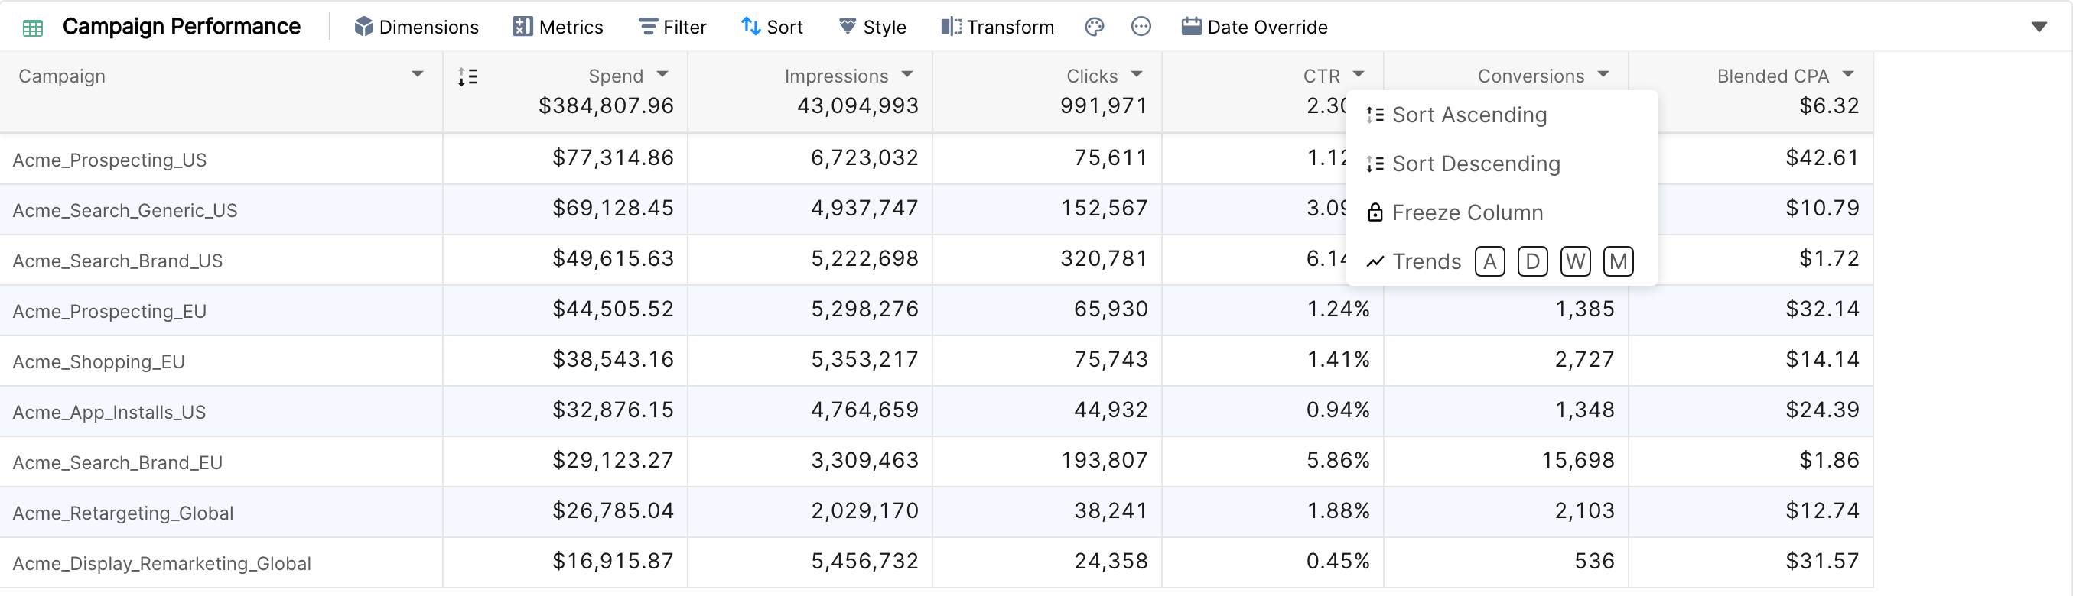The width and height of the screenshot is (2073, 596).
Task: Click the Campaign Performance title
Action: (x=182, y=27)
